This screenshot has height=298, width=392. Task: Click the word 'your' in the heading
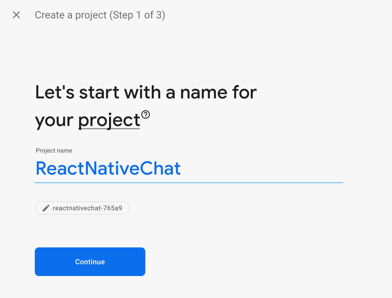[x=54, y=120]
